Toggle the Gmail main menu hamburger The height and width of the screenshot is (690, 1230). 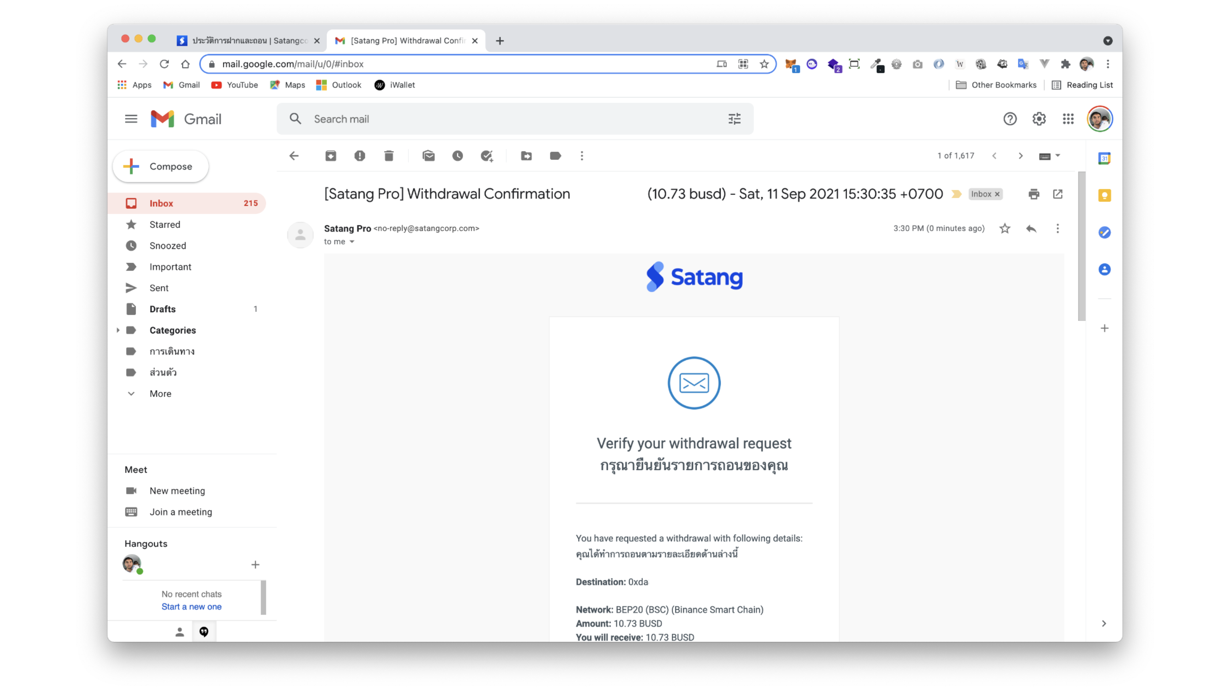131,119
